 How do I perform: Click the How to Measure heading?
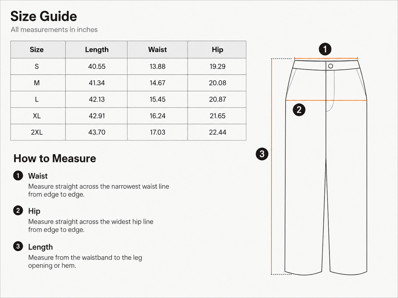(55, 158)
